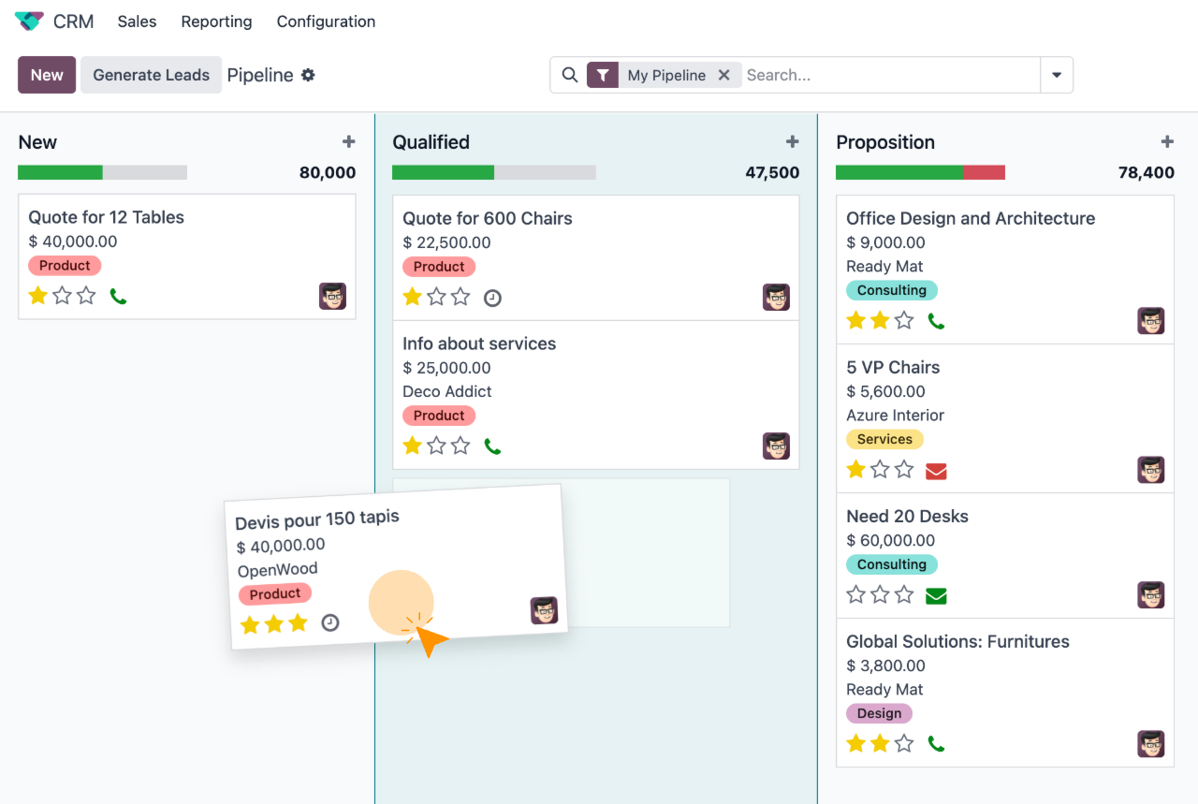Open the Reporting menu
Viewport: 1198px width, 804px height.
click(216, 22)
